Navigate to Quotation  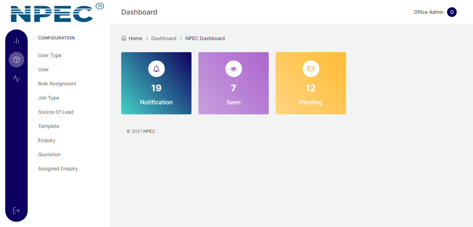(x=49, y=154)
